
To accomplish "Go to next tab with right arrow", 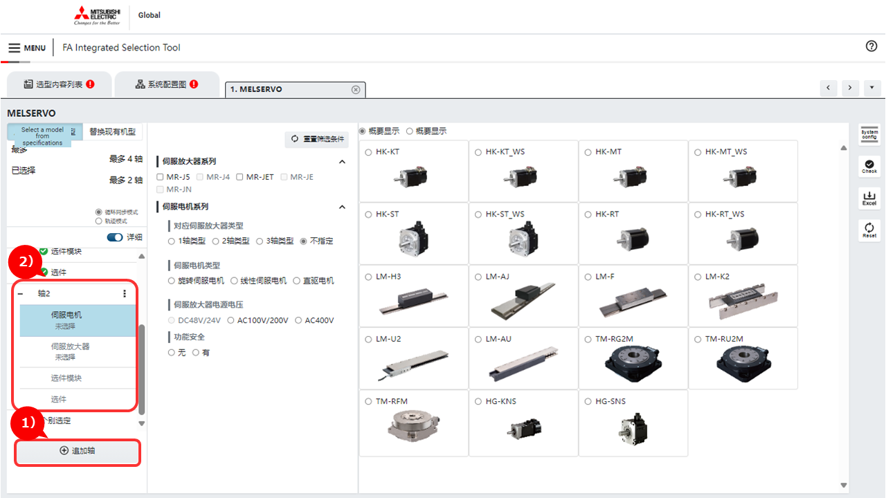I will point(851,89).
